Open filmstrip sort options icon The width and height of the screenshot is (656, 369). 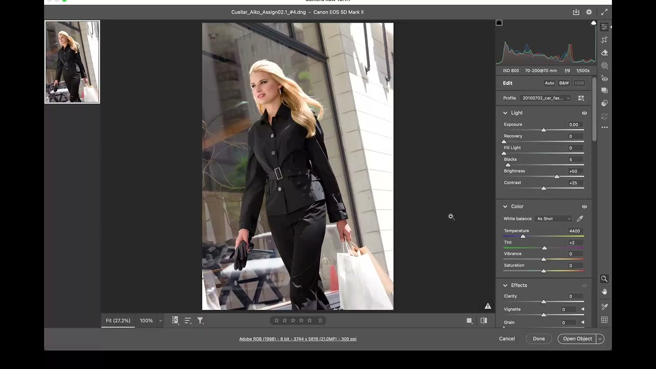[188, 320]
